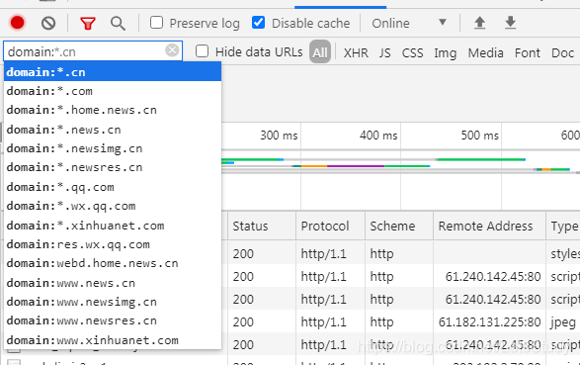
Task: Clear the filter text with X icon
Action: tap(172, 50)
